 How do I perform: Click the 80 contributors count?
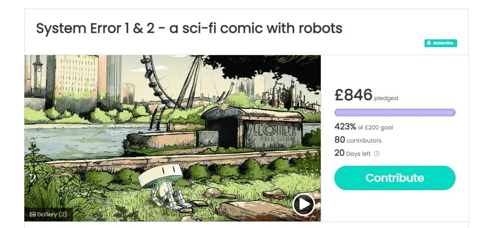pyautogui.click(x=358, y=140)
